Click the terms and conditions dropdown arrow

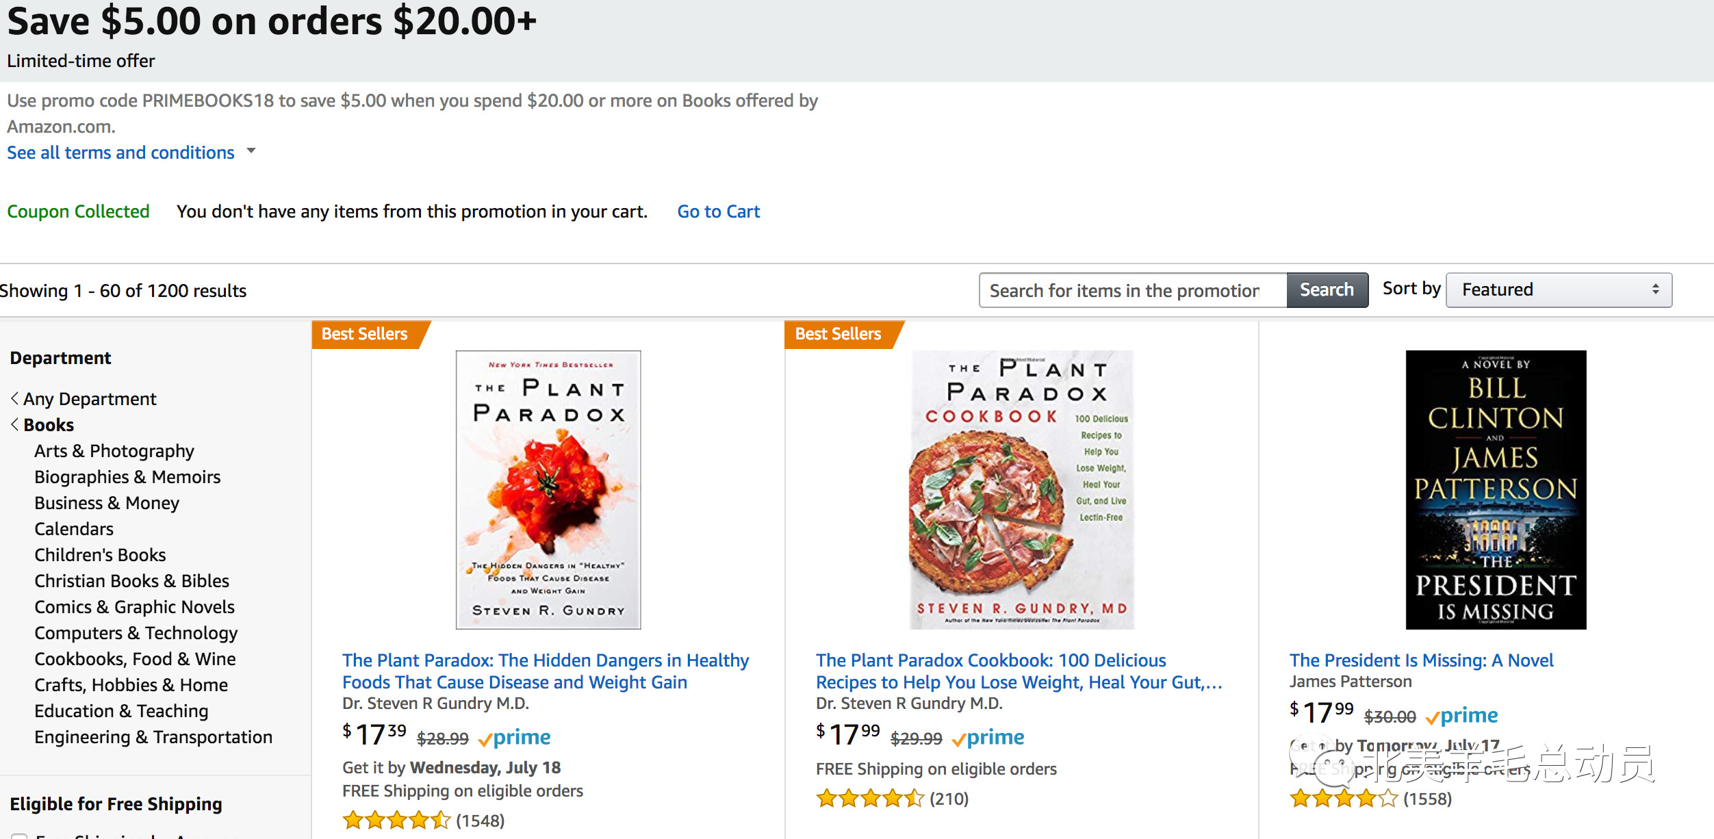tap(251, 151)
